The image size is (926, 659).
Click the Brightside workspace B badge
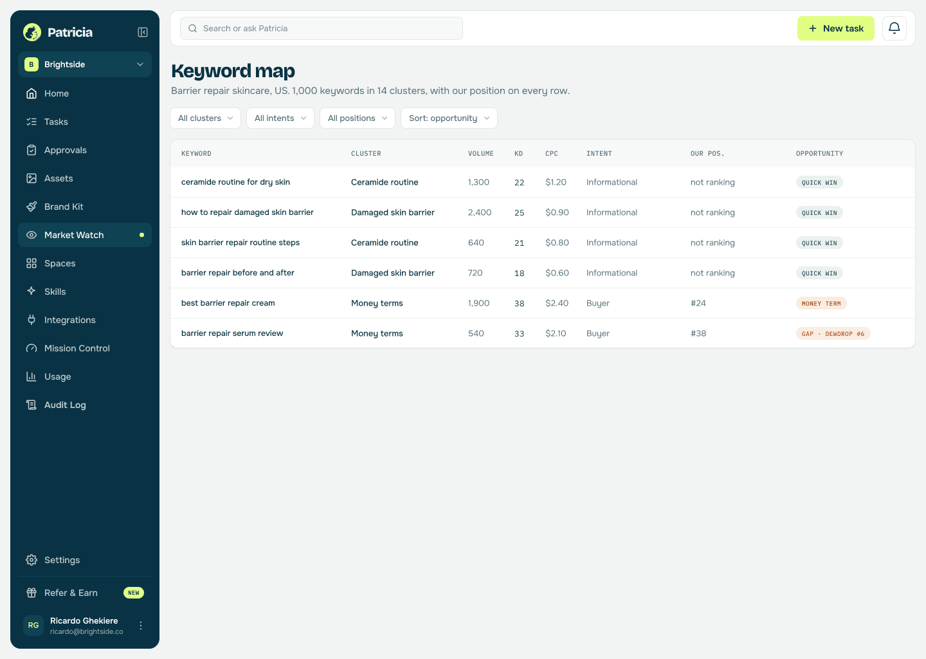pos(32,64)
